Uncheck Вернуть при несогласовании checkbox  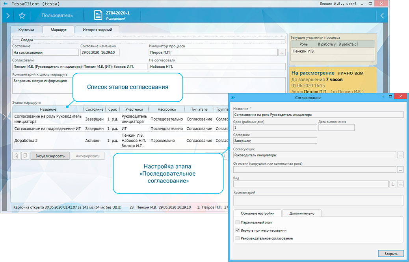(237, 230)
